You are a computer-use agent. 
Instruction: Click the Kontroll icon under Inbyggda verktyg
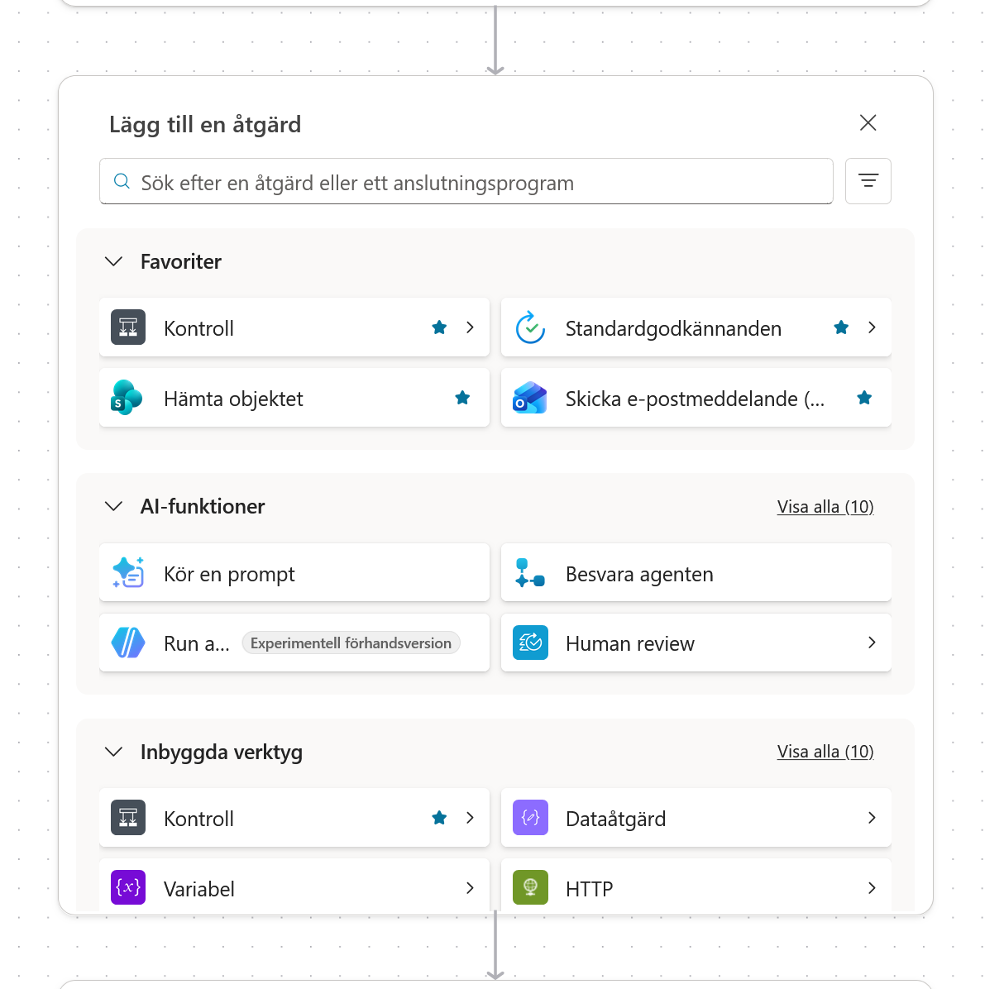(128, 818)
